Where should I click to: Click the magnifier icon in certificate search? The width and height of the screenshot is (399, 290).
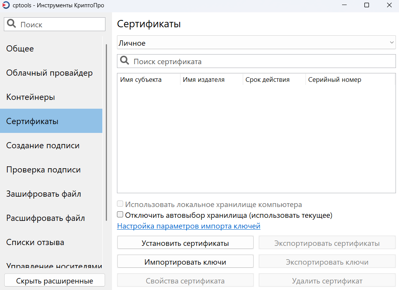[125, 61]
